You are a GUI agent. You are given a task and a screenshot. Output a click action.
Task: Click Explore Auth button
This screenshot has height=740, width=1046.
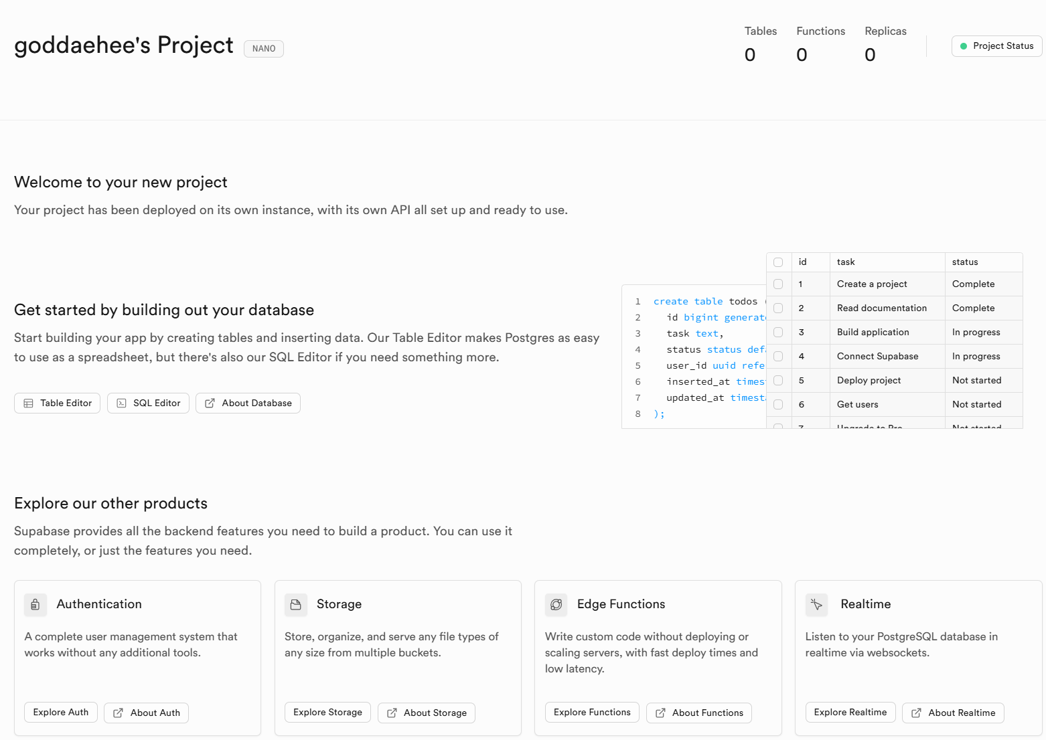61,713
